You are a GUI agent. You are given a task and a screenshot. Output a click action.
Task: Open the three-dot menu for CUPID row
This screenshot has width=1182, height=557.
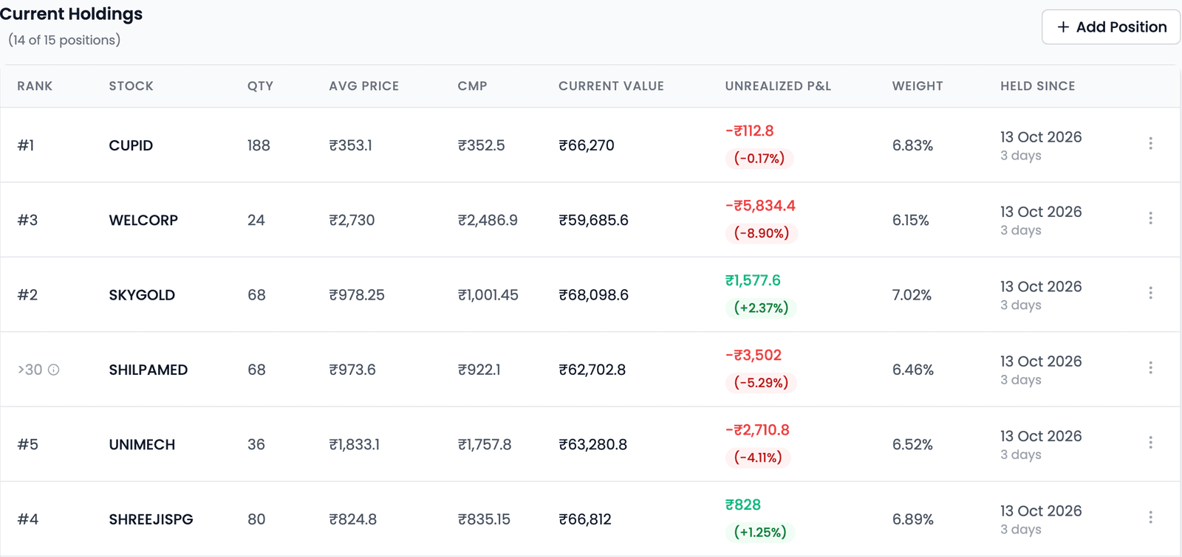pos(1150,144)
